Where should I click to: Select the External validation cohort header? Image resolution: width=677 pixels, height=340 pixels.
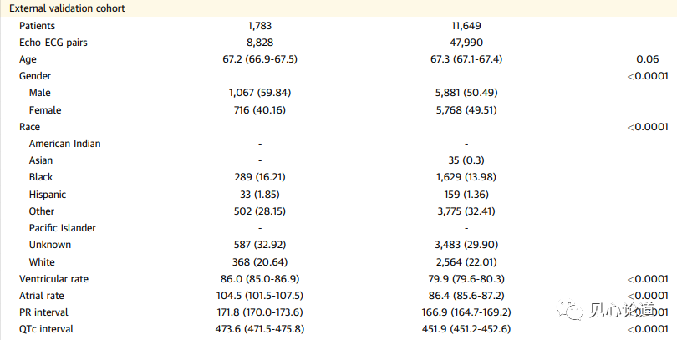[67, 8]
